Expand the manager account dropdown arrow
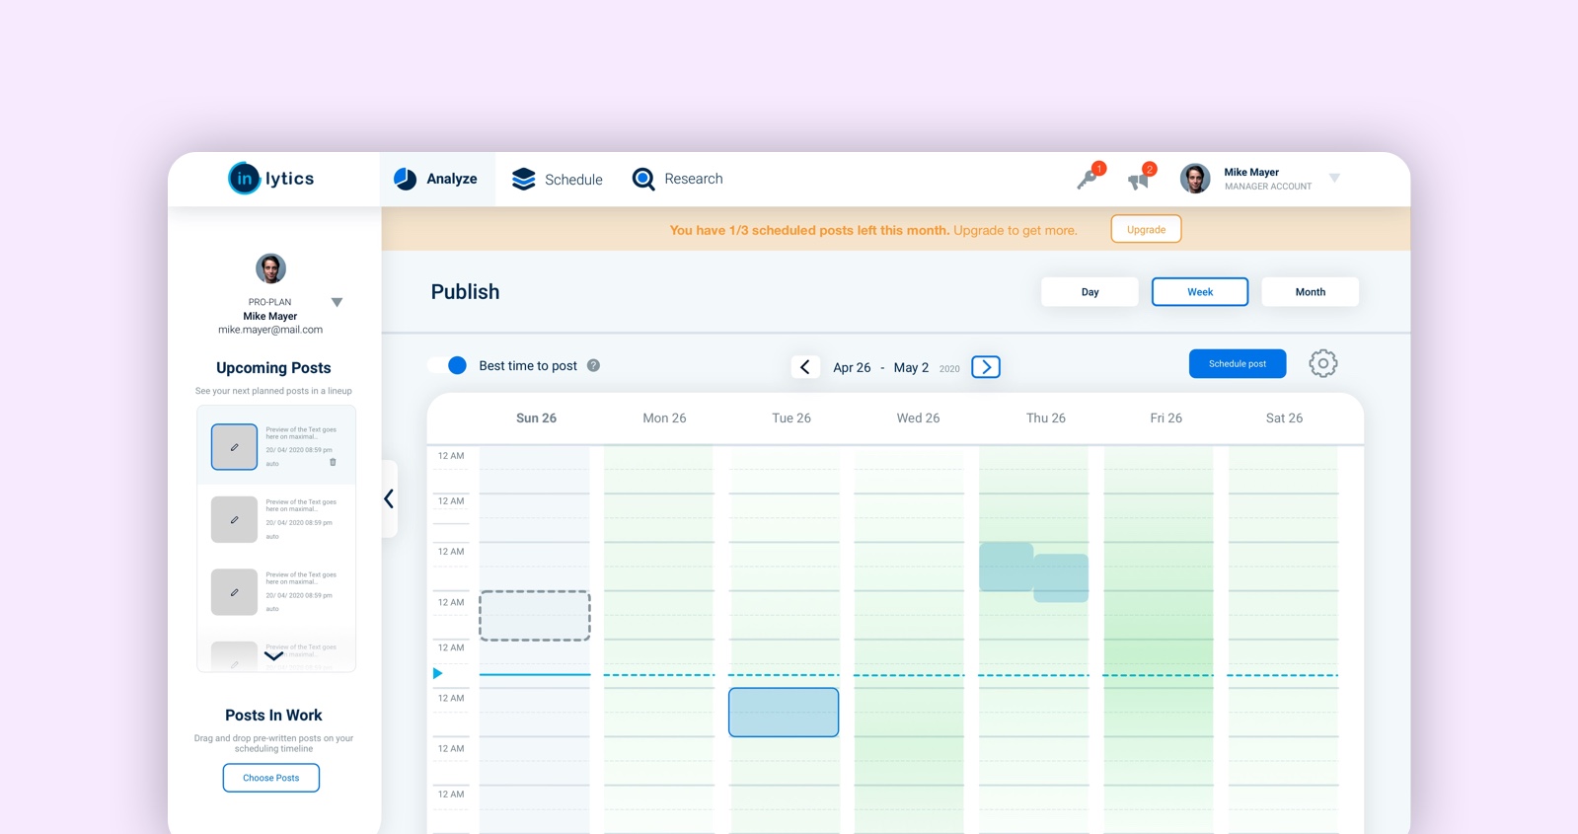Image resolution: width=1578 pixels, height=834 pixels. point(1334,179)
